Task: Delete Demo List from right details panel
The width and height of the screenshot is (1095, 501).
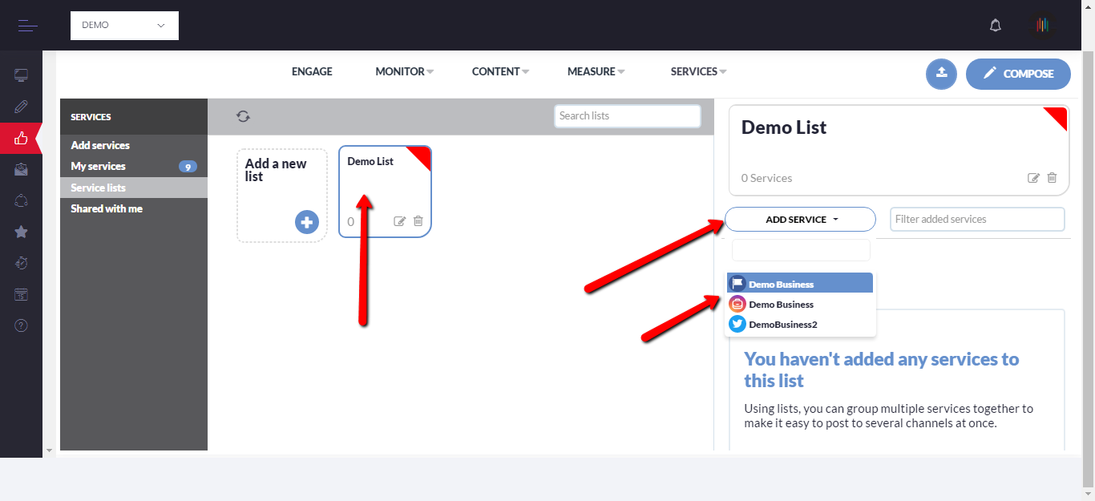Action: pos(1052,178)
